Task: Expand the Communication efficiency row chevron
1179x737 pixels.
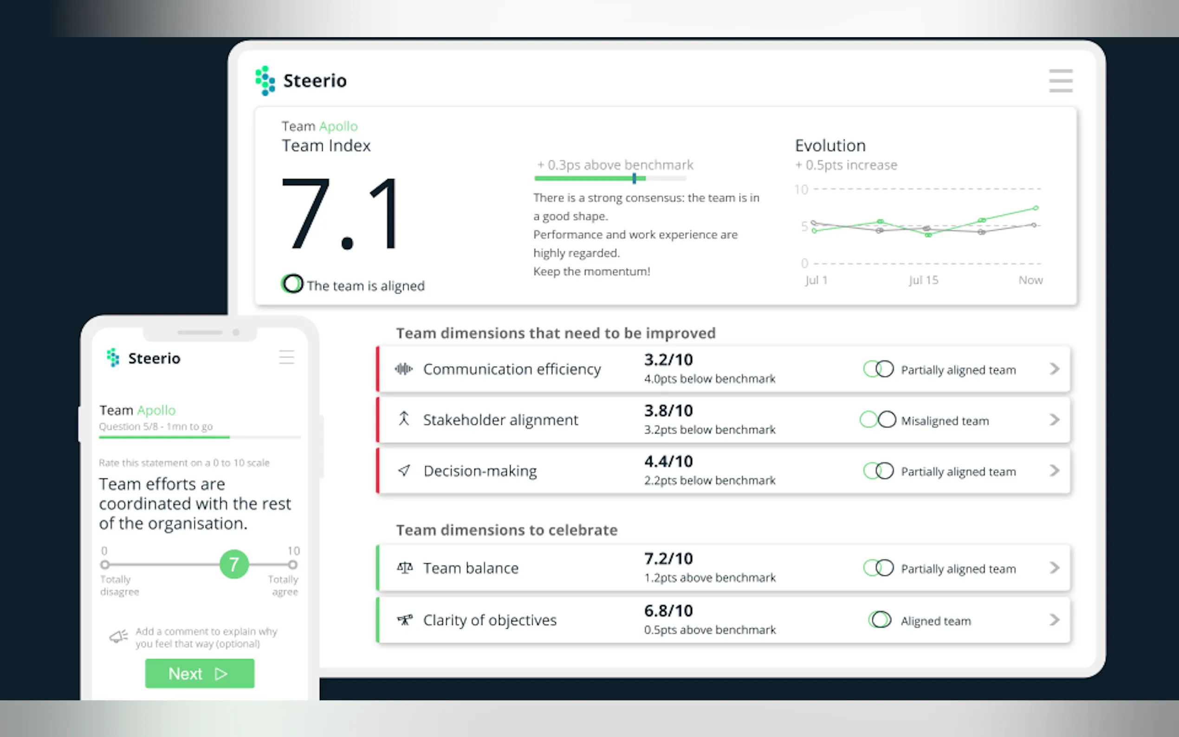Action: click(1054, 369)
